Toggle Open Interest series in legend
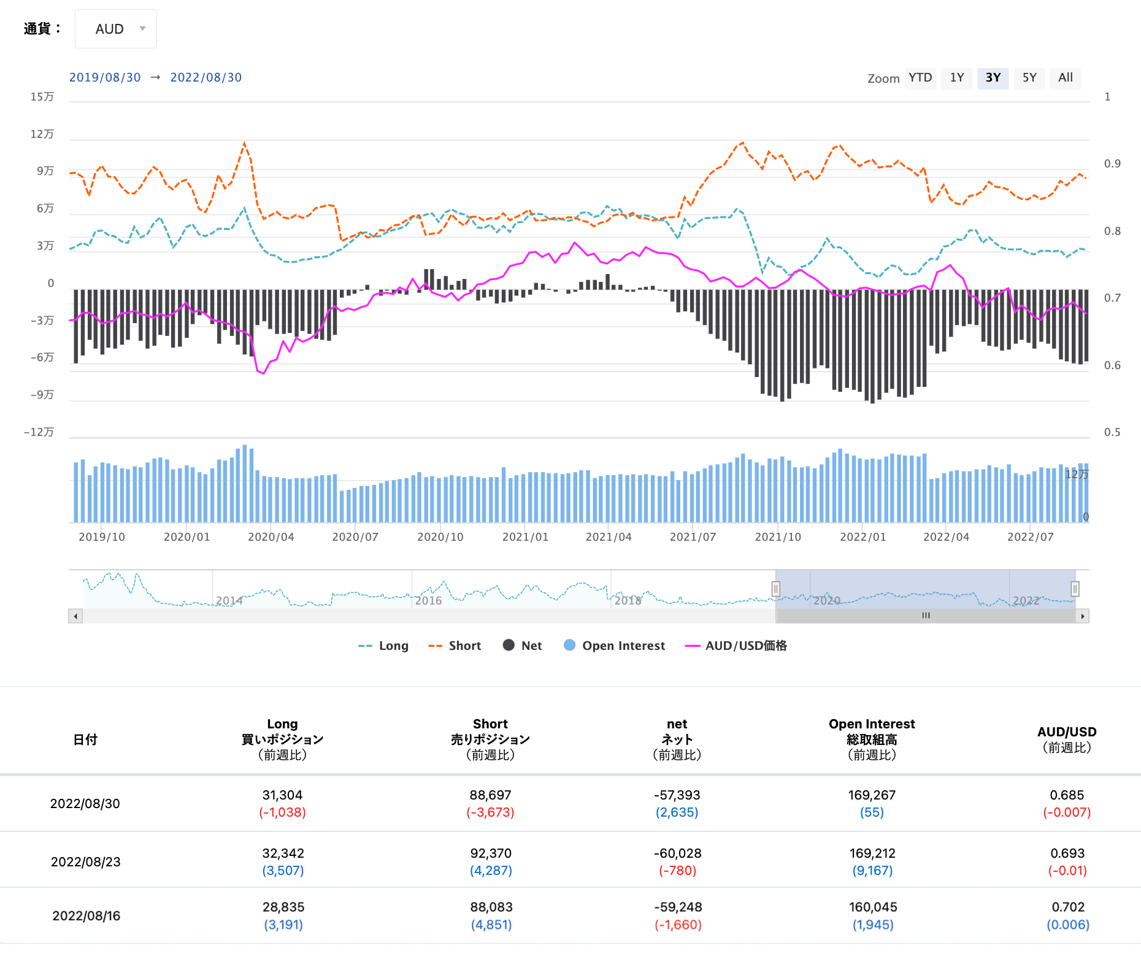 [x=614, y=646]
